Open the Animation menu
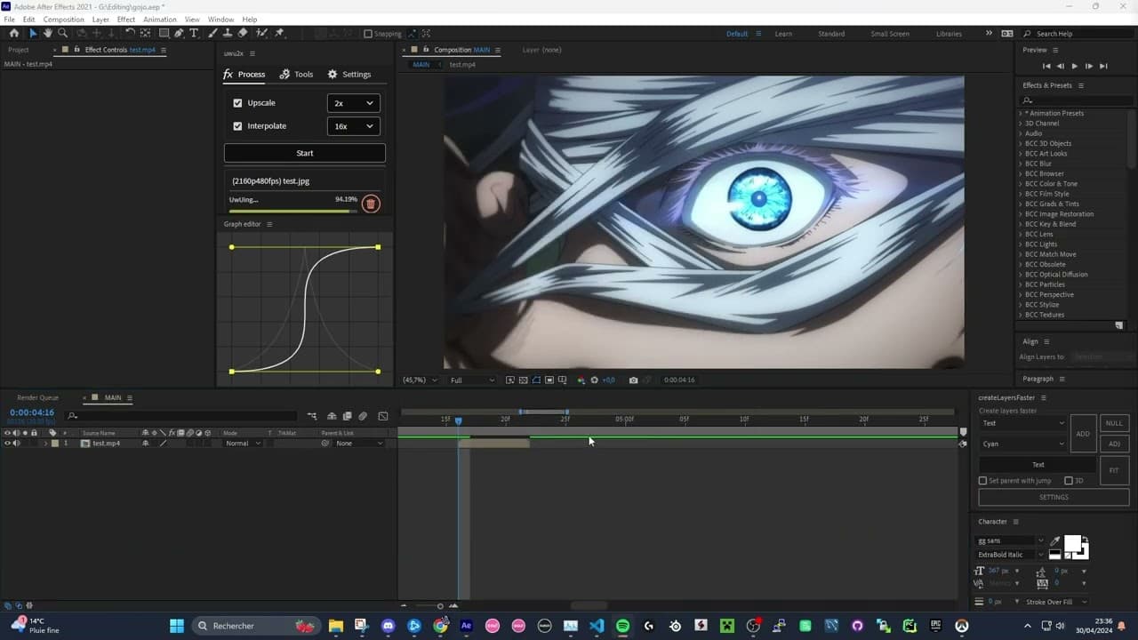 160,19
